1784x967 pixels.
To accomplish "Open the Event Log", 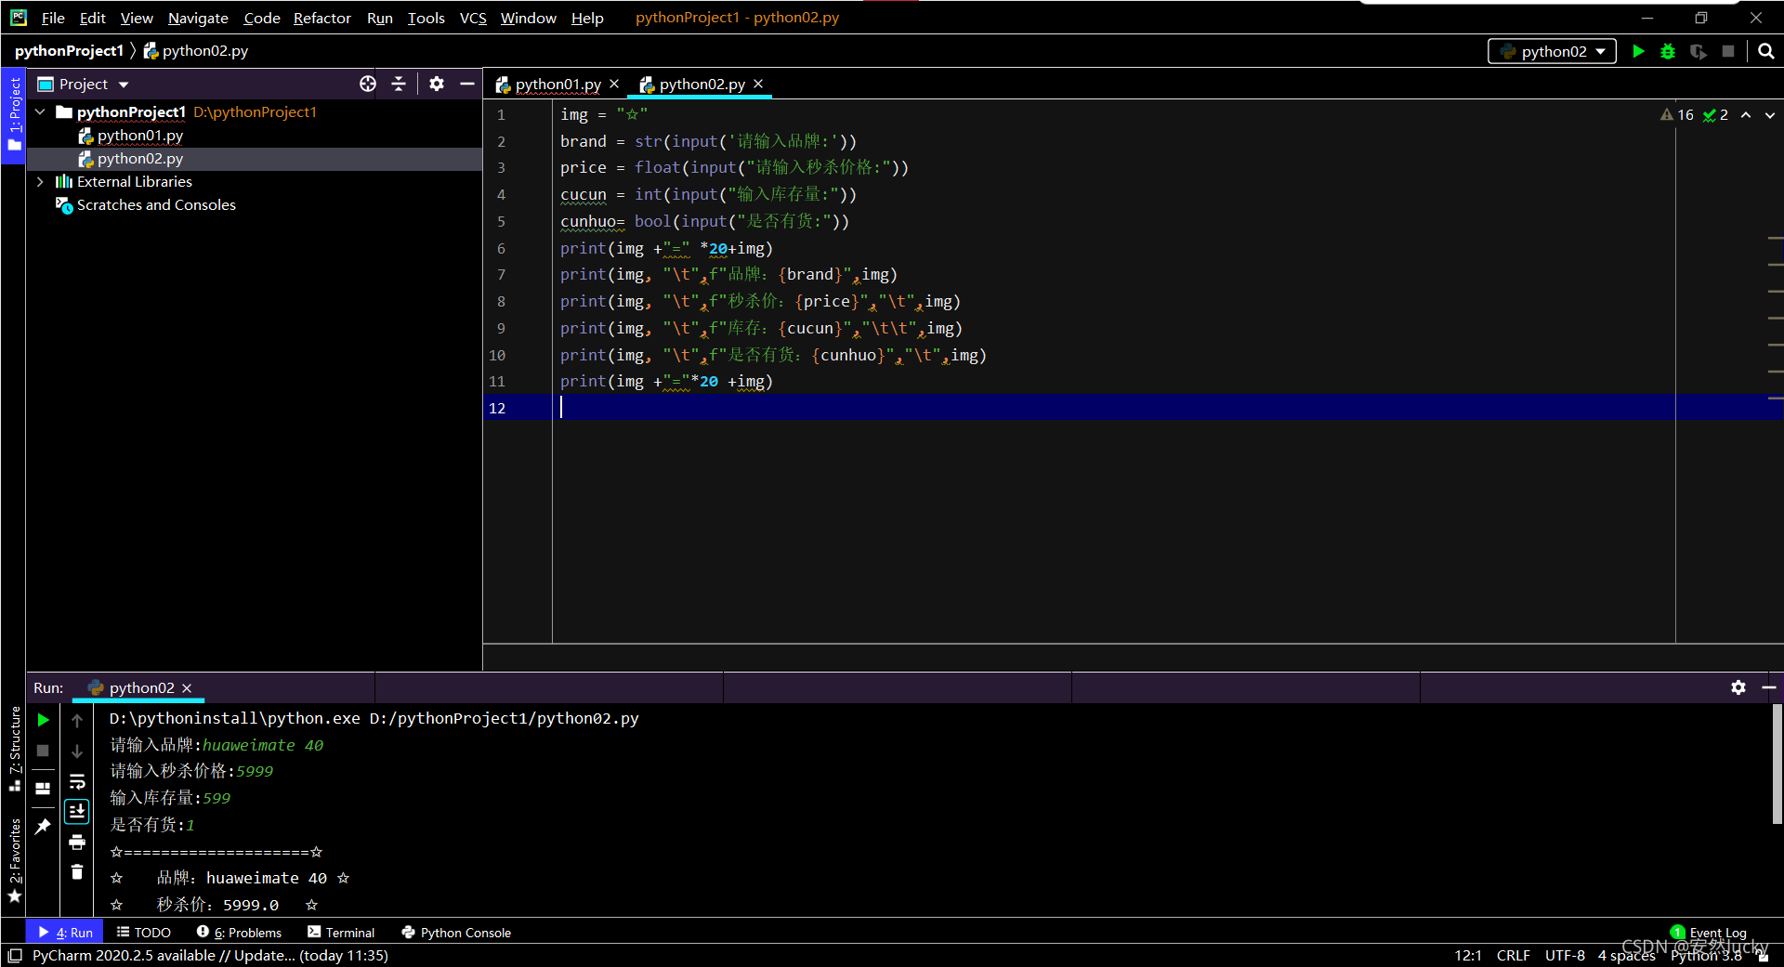I will point(1710,933).
